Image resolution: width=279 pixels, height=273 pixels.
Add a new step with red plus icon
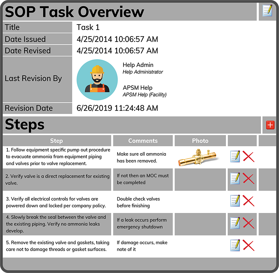click(270, 125)
